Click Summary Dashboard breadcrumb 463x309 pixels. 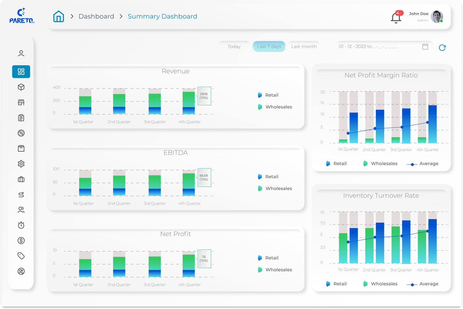click(162, 16)
